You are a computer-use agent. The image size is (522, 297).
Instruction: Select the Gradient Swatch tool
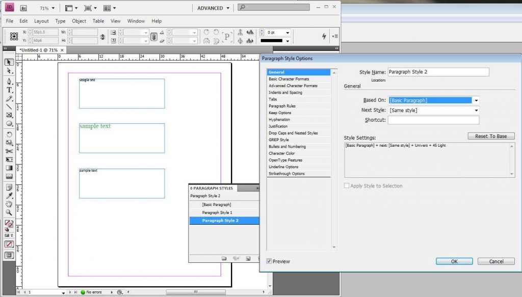9,168
